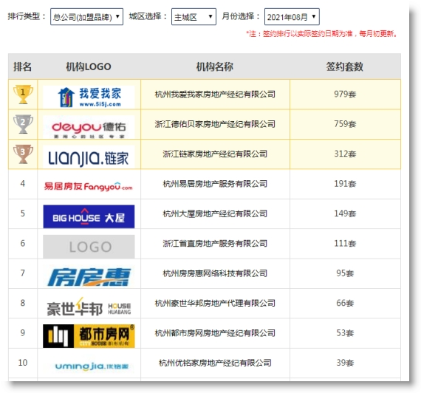Click the BIG HOUSE 大屋 logo

tap(89, 216)
